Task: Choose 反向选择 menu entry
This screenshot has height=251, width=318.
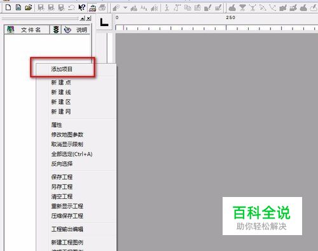Action: [62, 164]
